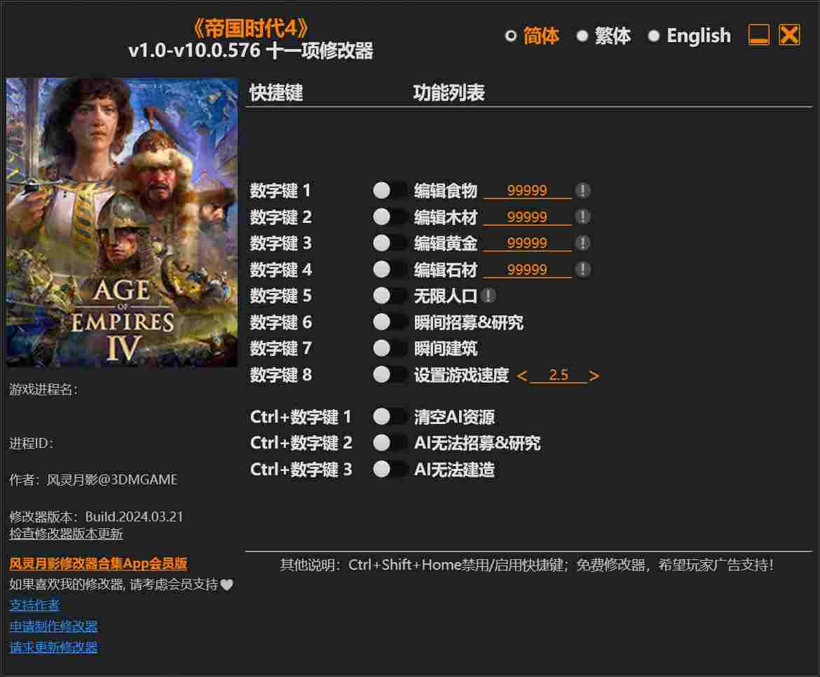The height and width of the screenshot is (677, 820).
Task: Click the 功能列表 column header
Action: [449, 93]
